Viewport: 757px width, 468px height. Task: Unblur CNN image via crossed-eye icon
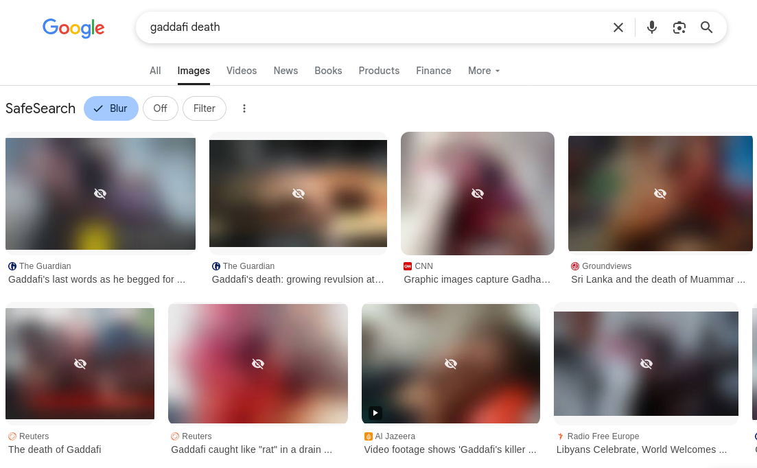pyautogui.click(x=478, y=194)
